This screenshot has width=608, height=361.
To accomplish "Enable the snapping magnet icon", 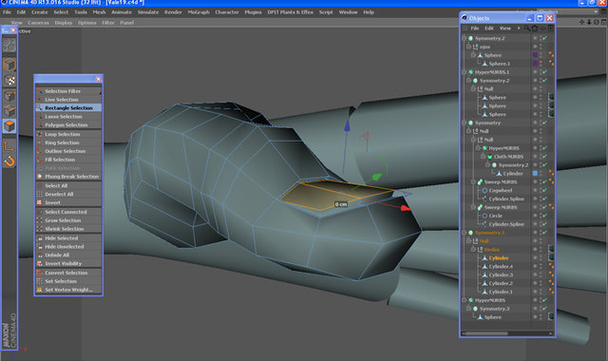I will point(9,161).
